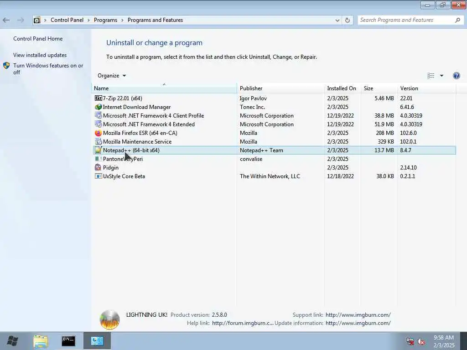The height and width of the screenshot is (350, 467).
Task: Click the Igor Pavlov publisher cell
Action: pyautogui.click(x=253, y=98)
